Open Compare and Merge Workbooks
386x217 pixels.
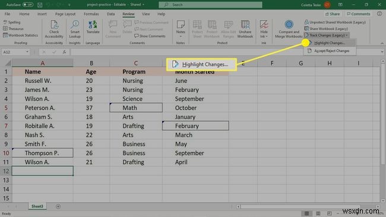pyautogui.click(x=289, y=29)
